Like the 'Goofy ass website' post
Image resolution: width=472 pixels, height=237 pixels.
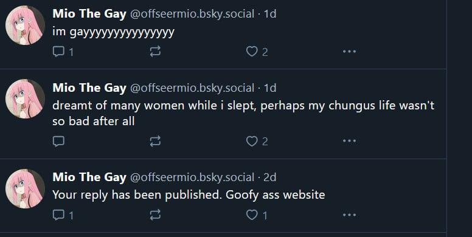click(x=257, y=215)
